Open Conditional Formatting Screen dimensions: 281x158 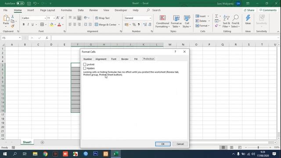(162, 22)
